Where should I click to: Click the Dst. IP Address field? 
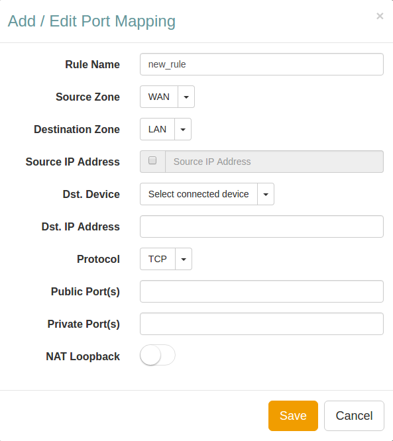(x=262, y=226)
